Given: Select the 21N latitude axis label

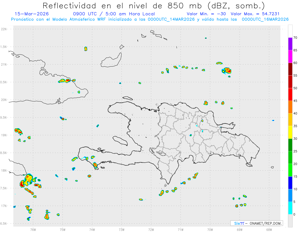Looking at the screenshot, I should [4, 65].
